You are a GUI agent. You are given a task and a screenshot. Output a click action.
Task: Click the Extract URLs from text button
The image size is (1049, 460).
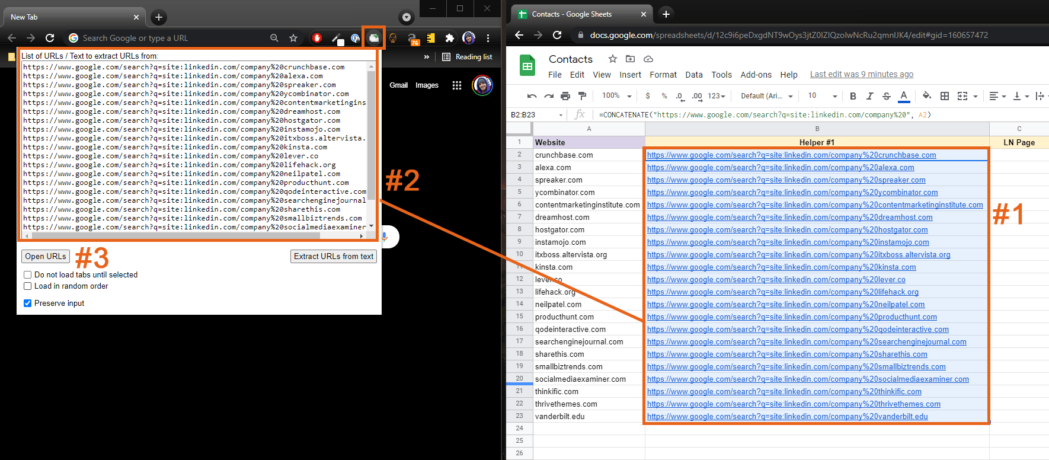pos(334,257)
